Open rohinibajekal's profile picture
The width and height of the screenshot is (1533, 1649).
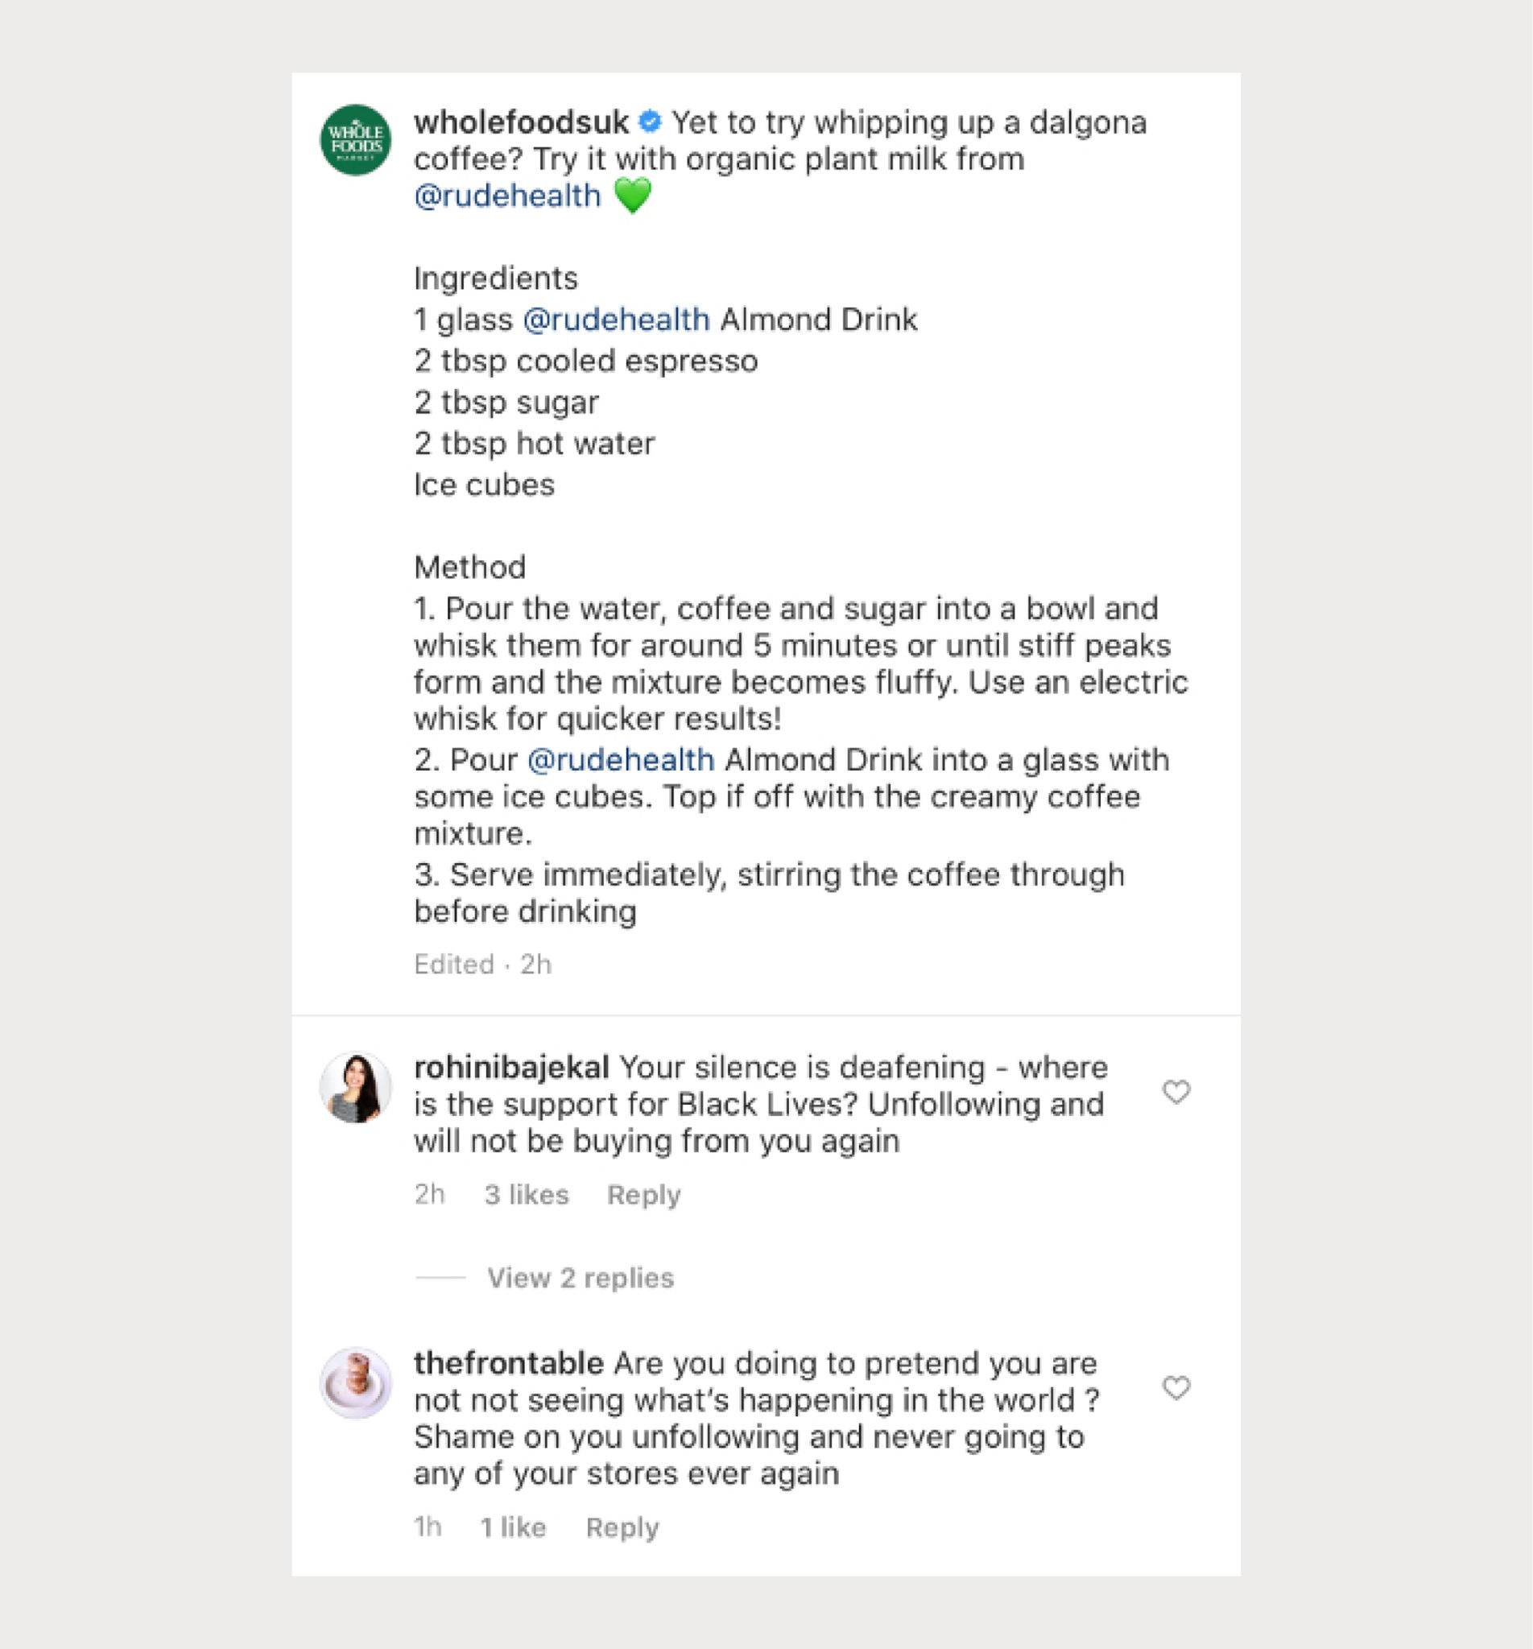click(356, 1088)
